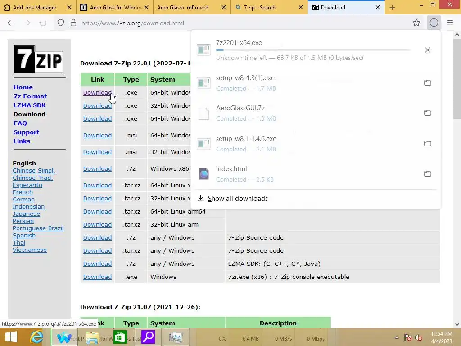
Task: Click the forward navigation arrow
Action: [27, 23]
